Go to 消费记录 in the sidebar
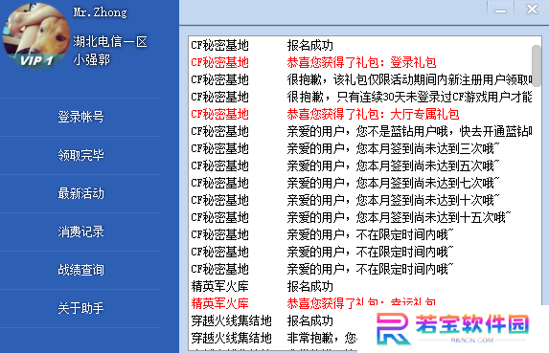549x353 pixels. coord(80,232)
